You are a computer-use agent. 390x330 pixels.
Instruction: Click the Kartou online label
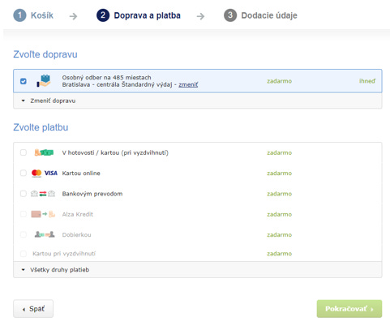pos(81,174)
